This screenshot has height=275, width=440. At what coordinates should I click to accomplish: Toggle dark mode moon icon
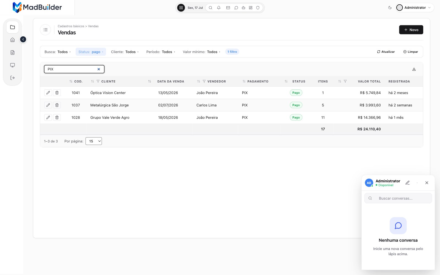(x=390, y=8)
